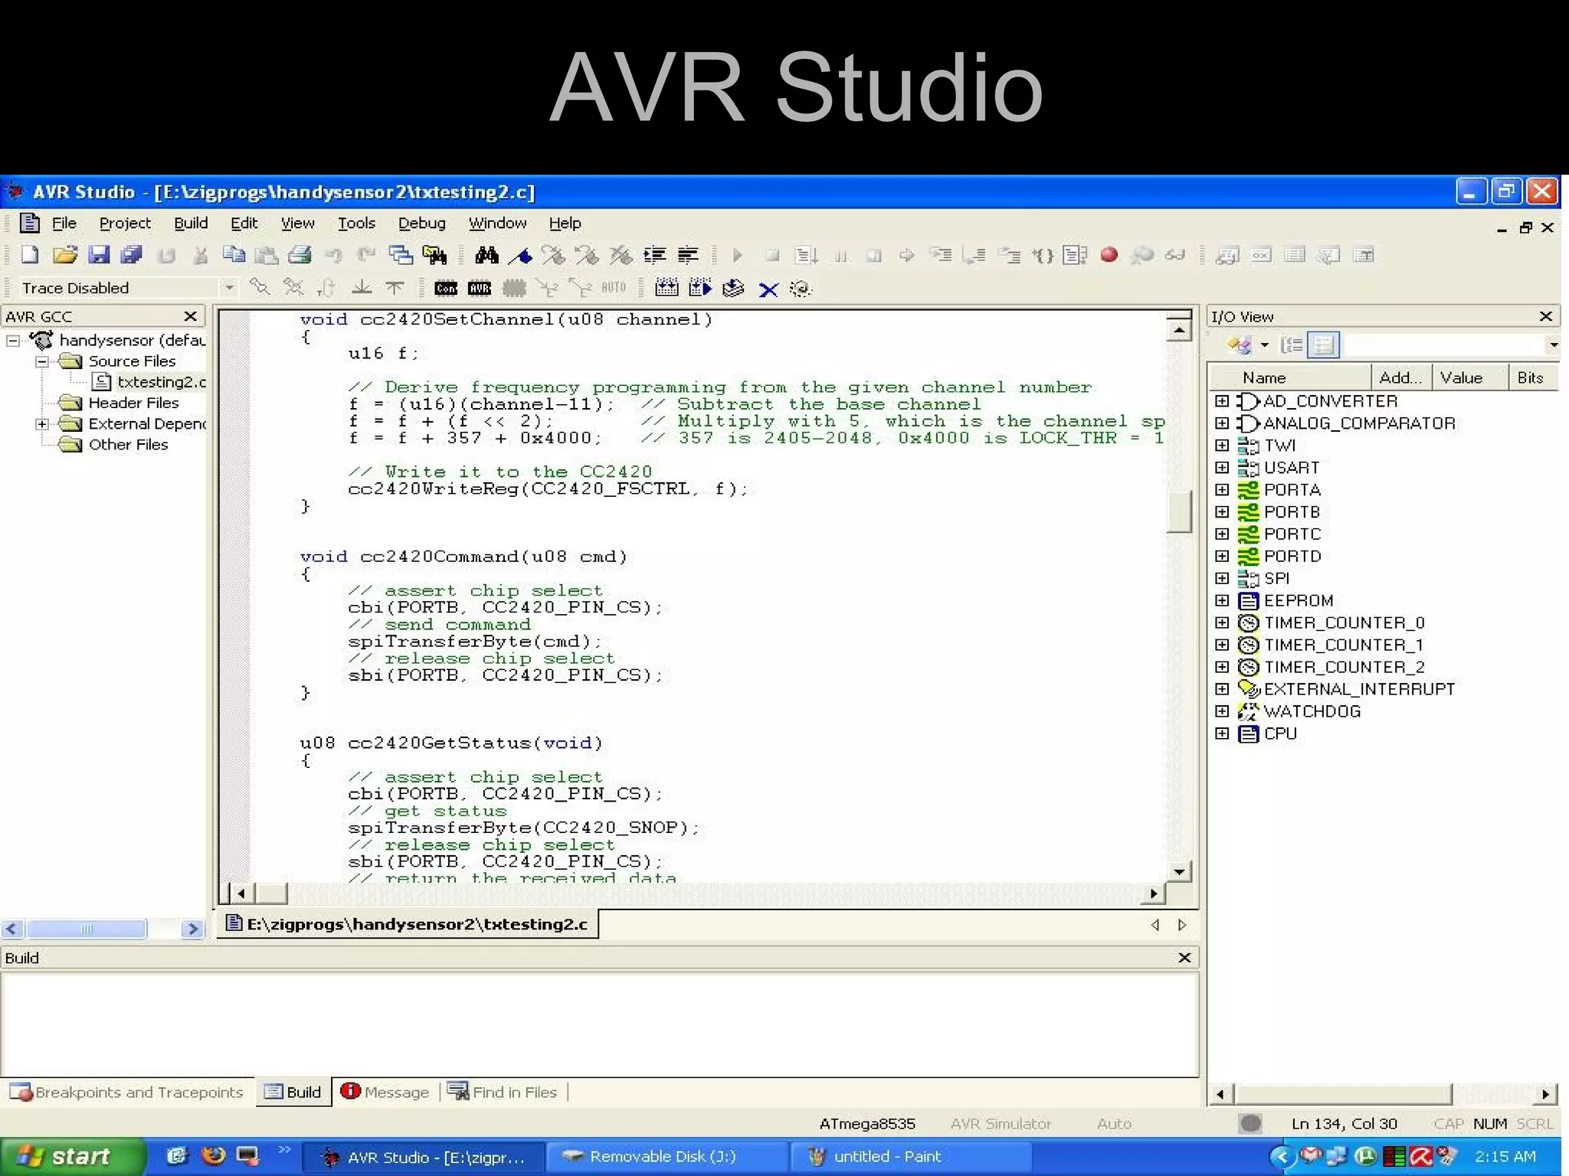Open the Build menu
Viewport: 1569px width, 1176px height.
(x=191, y=223)
